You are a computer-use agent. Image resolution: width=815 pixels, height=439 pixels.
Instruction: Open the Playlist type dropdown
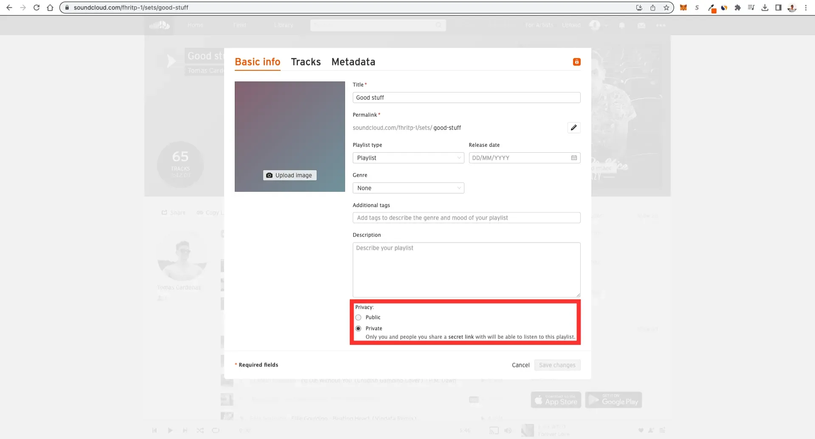pos(408,158)
